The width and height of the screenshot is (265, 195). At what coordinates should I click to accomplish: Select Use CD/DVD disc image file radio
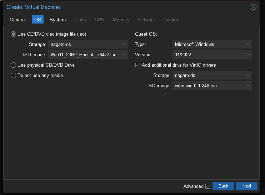14,34
